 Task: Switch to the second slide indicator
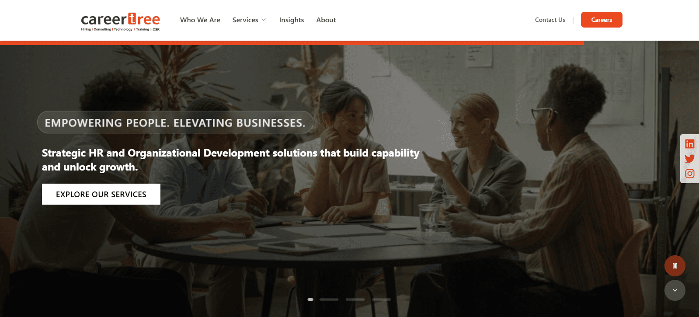329,300
